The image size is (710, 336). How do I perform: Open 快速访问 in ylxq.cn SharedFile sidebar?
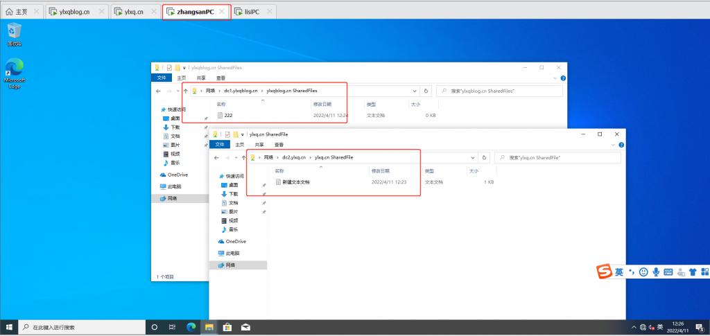click(x=233, y=176)
